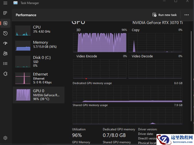The height and width of the screenshot is (145, 194).
Task: Click the NVIDIA GeForce RTX 3070 Ti title
Action: tap(158, 23)
